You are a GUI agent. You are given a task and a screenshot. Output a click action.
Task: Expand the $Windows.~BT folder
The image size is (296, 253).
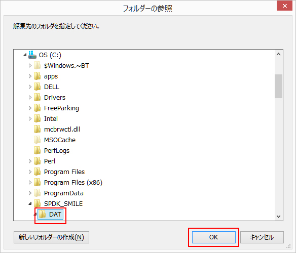(30, 66)
